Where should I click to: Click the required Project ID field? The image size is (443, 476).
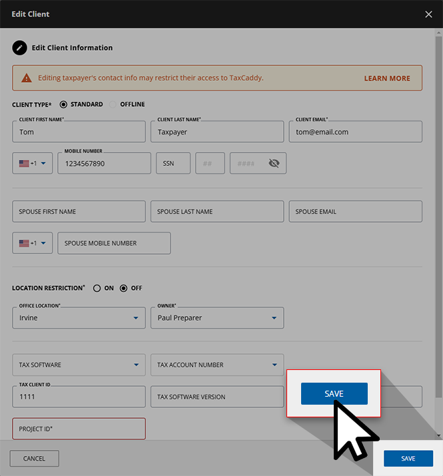79,429
